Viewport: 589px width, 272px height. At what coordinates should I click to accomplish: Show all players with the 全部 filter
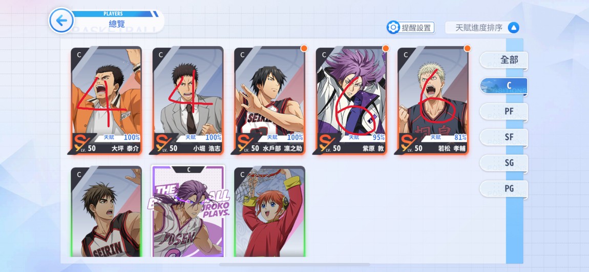(x=504, y=60)
